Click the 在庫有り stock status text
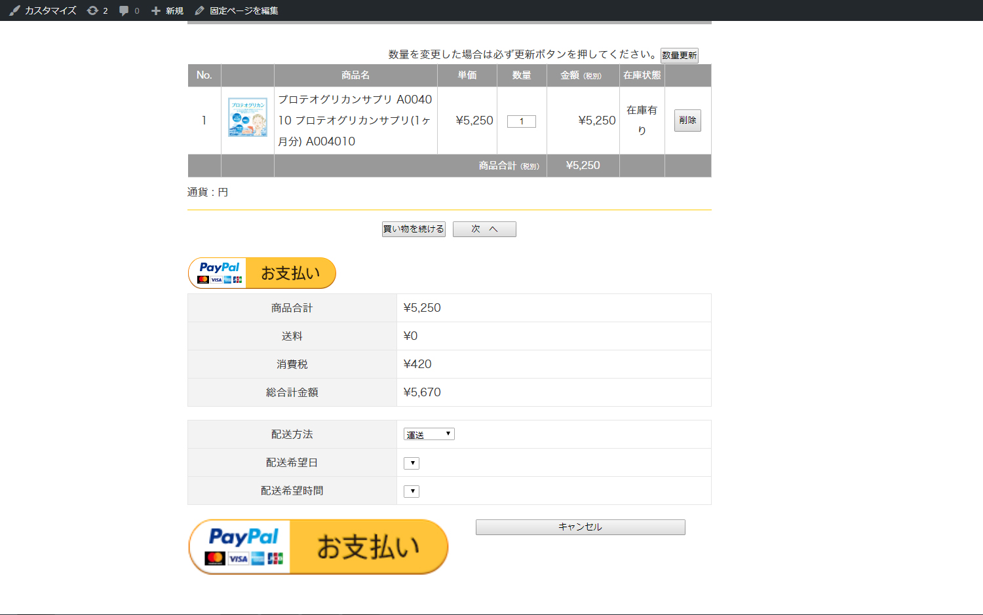Viewport: 983px width, 615px height. point(642,121)
